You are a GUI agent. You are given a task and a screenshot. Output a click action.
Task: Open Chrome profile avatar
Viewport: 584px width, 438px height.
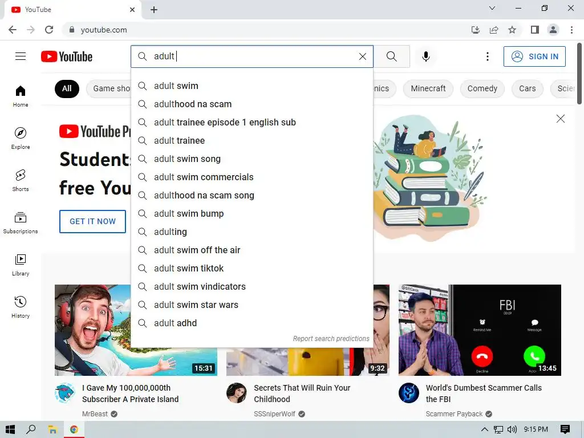click(x=553, y=30)
